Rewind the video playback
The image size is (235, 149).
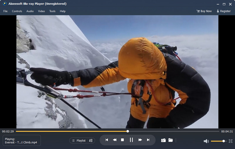tap(115, 140)
